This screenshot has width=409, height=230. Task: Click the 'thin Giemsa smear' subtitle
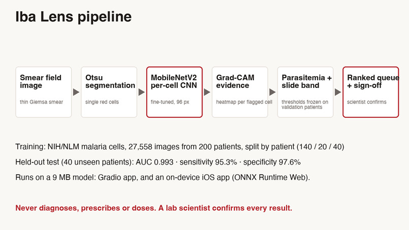click(x=42, y=102)
